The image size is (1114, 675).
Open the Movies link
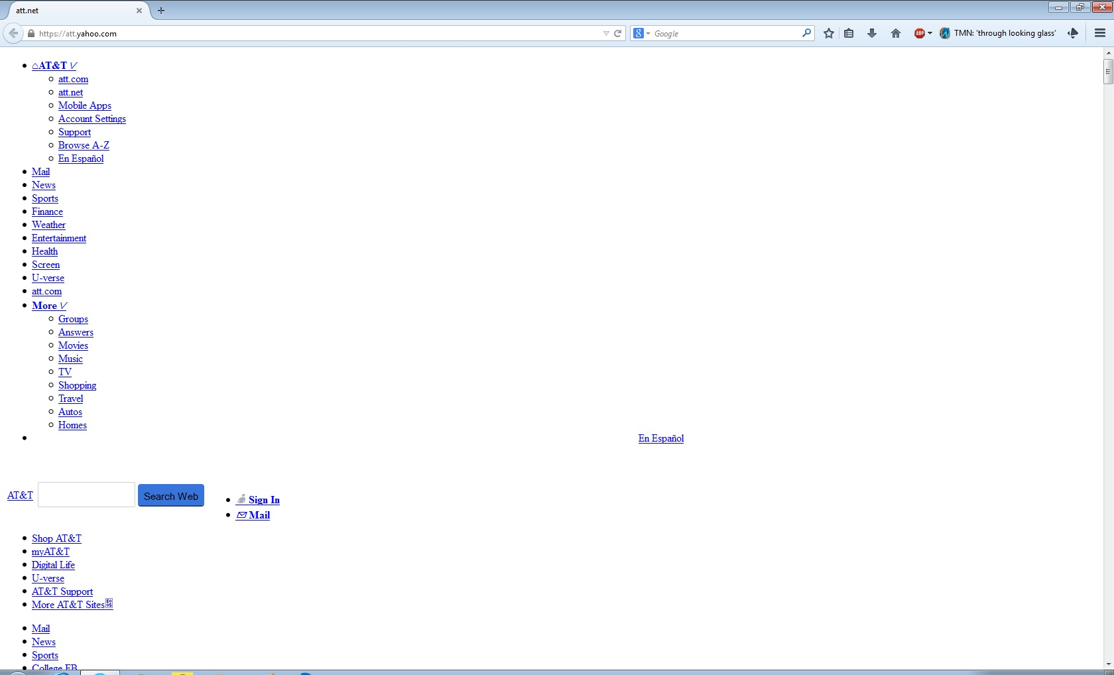(x=73, y=345)
